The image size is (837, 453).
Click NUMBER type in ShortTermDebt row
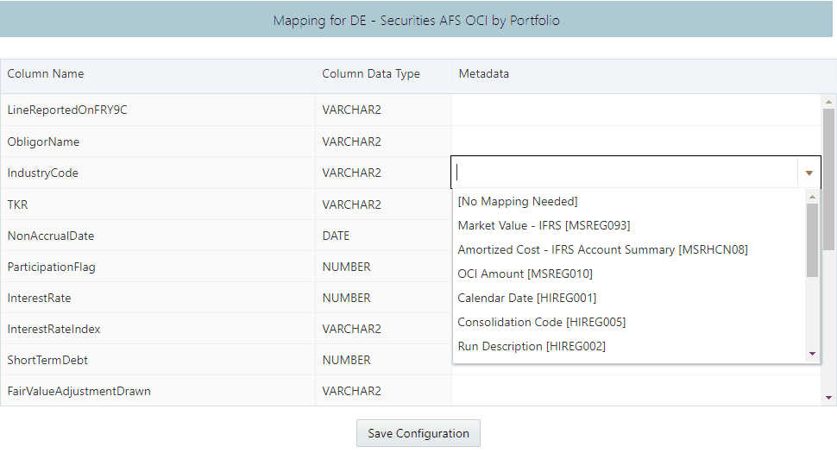click(346, 360)
